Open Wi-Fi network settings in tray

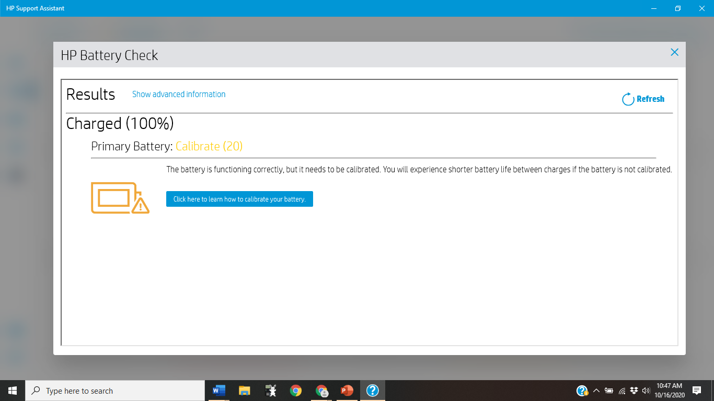622,391
